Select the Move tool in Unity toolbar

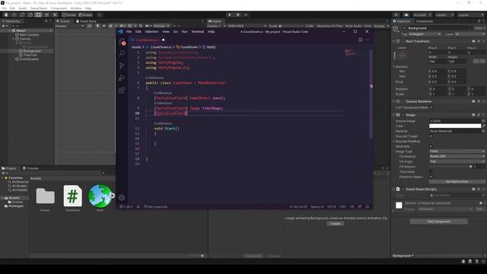[14, 14]
